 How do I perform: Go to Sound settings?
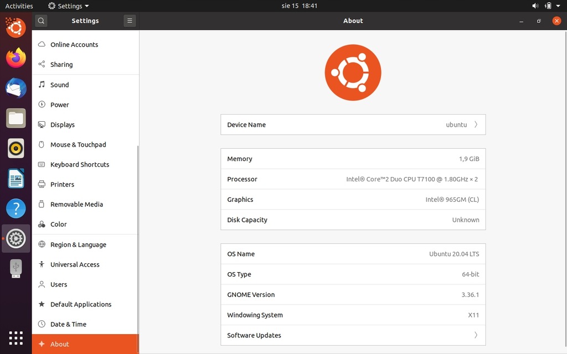[85, 85]
